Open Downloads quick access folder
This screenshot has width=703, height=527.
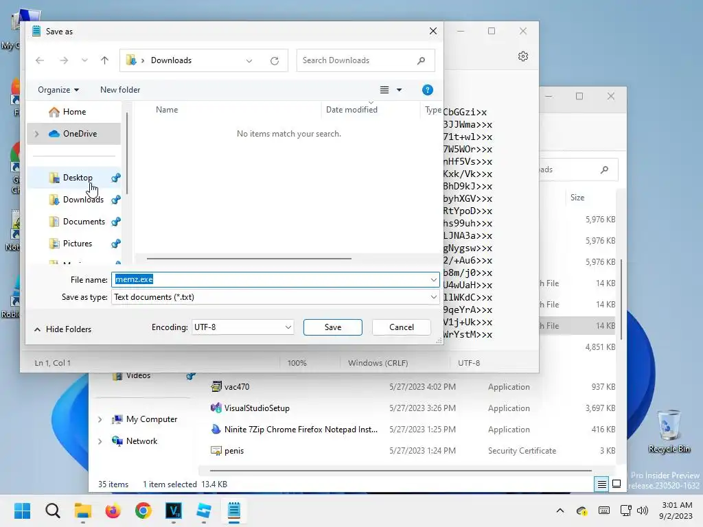click(74, 200)
